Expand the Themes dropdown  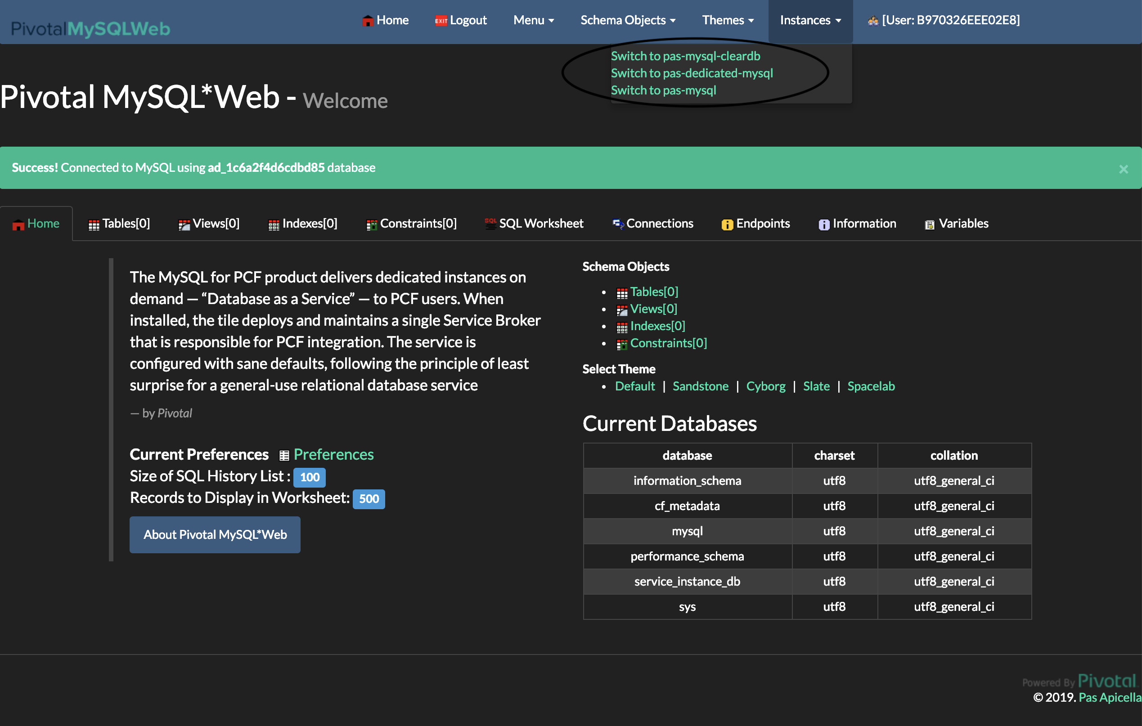728,20
